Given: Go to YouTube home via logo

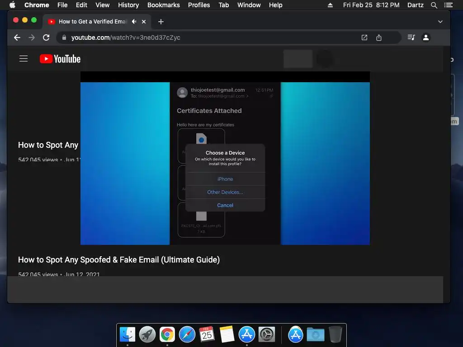Looking at the screenshot, I should [60, 59].
